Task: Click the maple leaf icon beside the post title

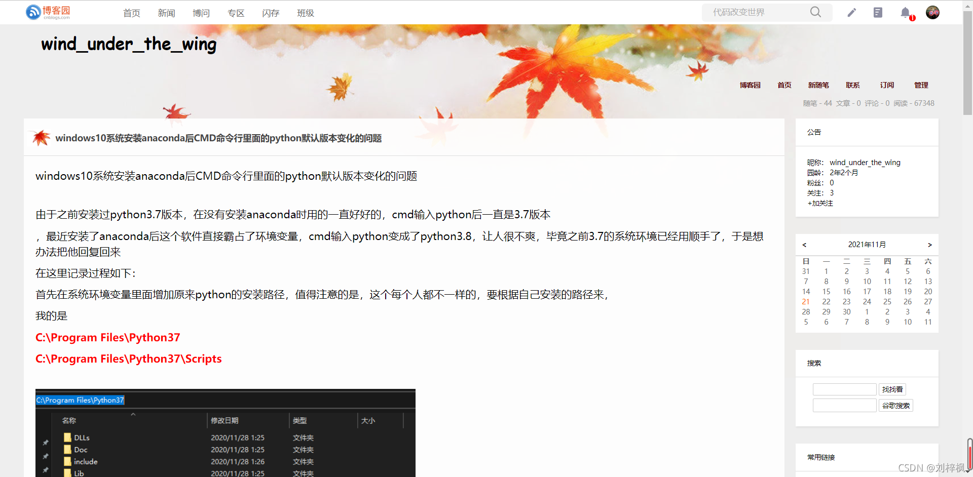Action: click(x=41, y=137)
